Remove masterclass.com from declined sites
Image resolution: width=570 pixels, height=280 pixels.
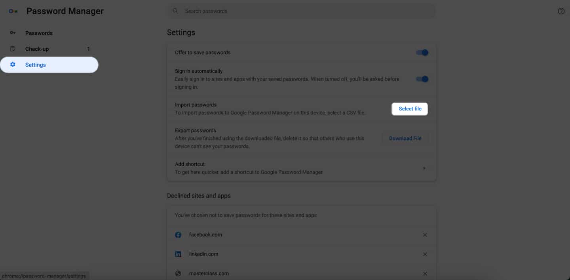point(425,274)
